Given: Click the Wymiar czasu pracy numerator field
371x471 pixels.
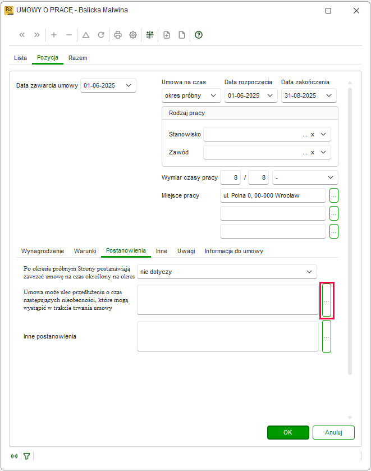Looking at the screenshot, I should click(231, 177).
